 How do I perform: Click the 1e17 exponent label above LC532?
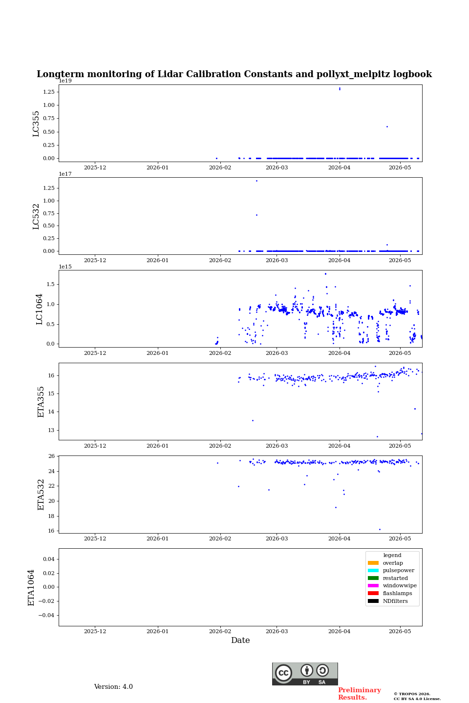tap(65, 174)
